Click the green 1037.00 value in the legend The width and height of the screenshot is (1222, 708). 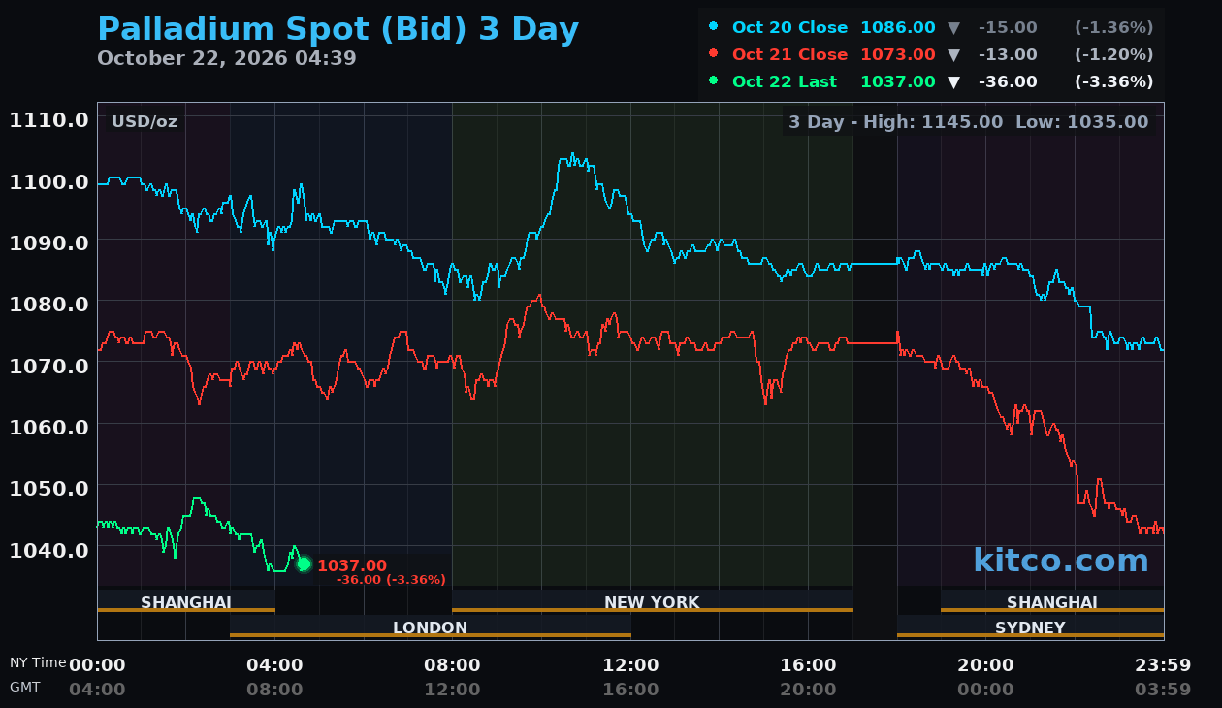[898, 81]
